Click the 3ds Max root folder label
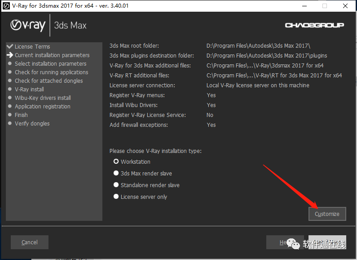The image size is (357, 260). [134, 46]
